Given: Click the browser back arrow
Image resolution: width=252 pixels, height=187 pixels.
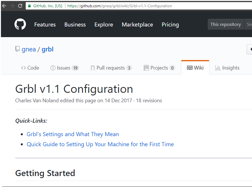Looking at the screenshot, I should click(4, 6).
